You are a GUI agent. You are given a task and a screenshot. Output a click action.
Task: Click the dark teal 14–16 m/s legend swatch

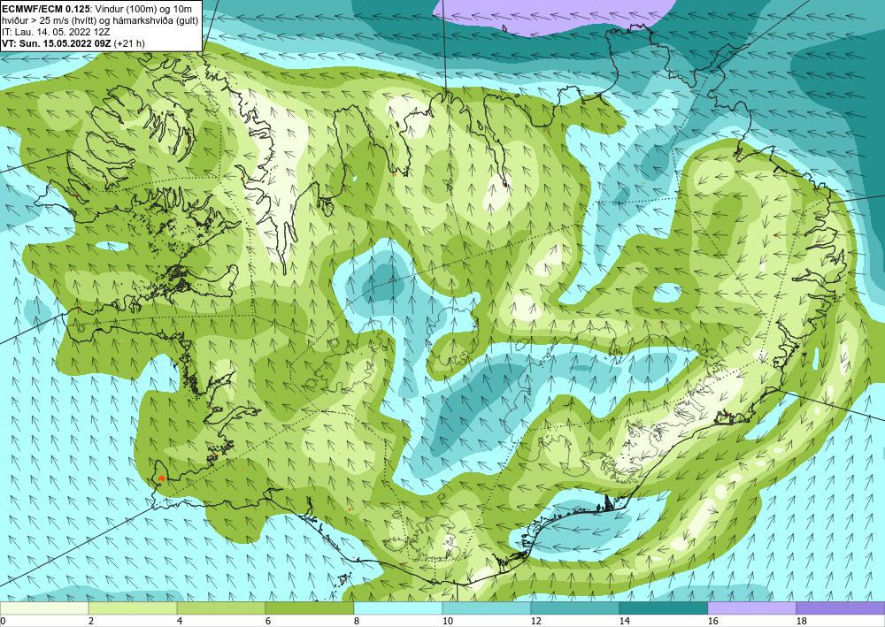pyautogui.click(x=664, y=608)
